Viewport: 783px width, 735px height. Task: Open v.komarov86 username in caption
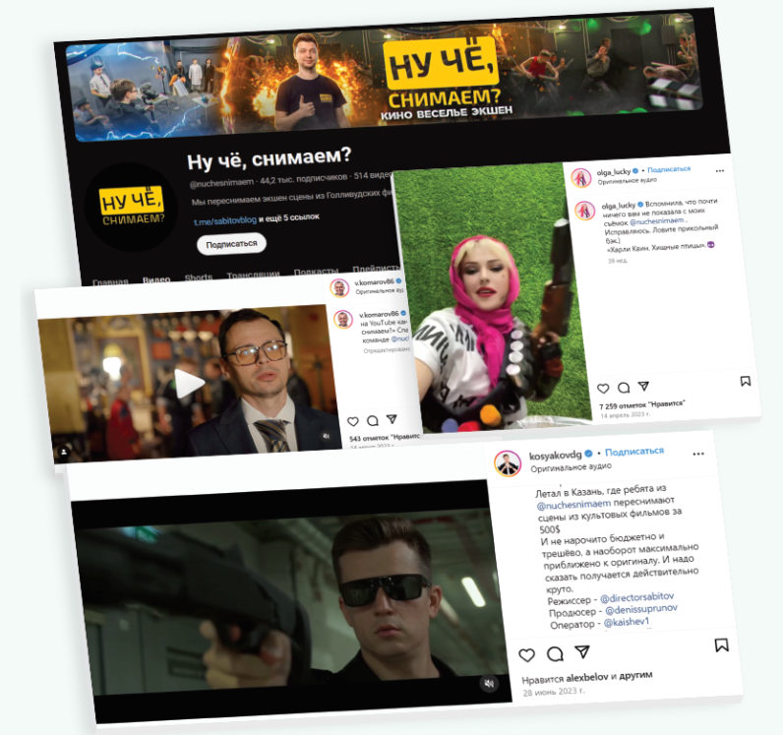point(379,314)
